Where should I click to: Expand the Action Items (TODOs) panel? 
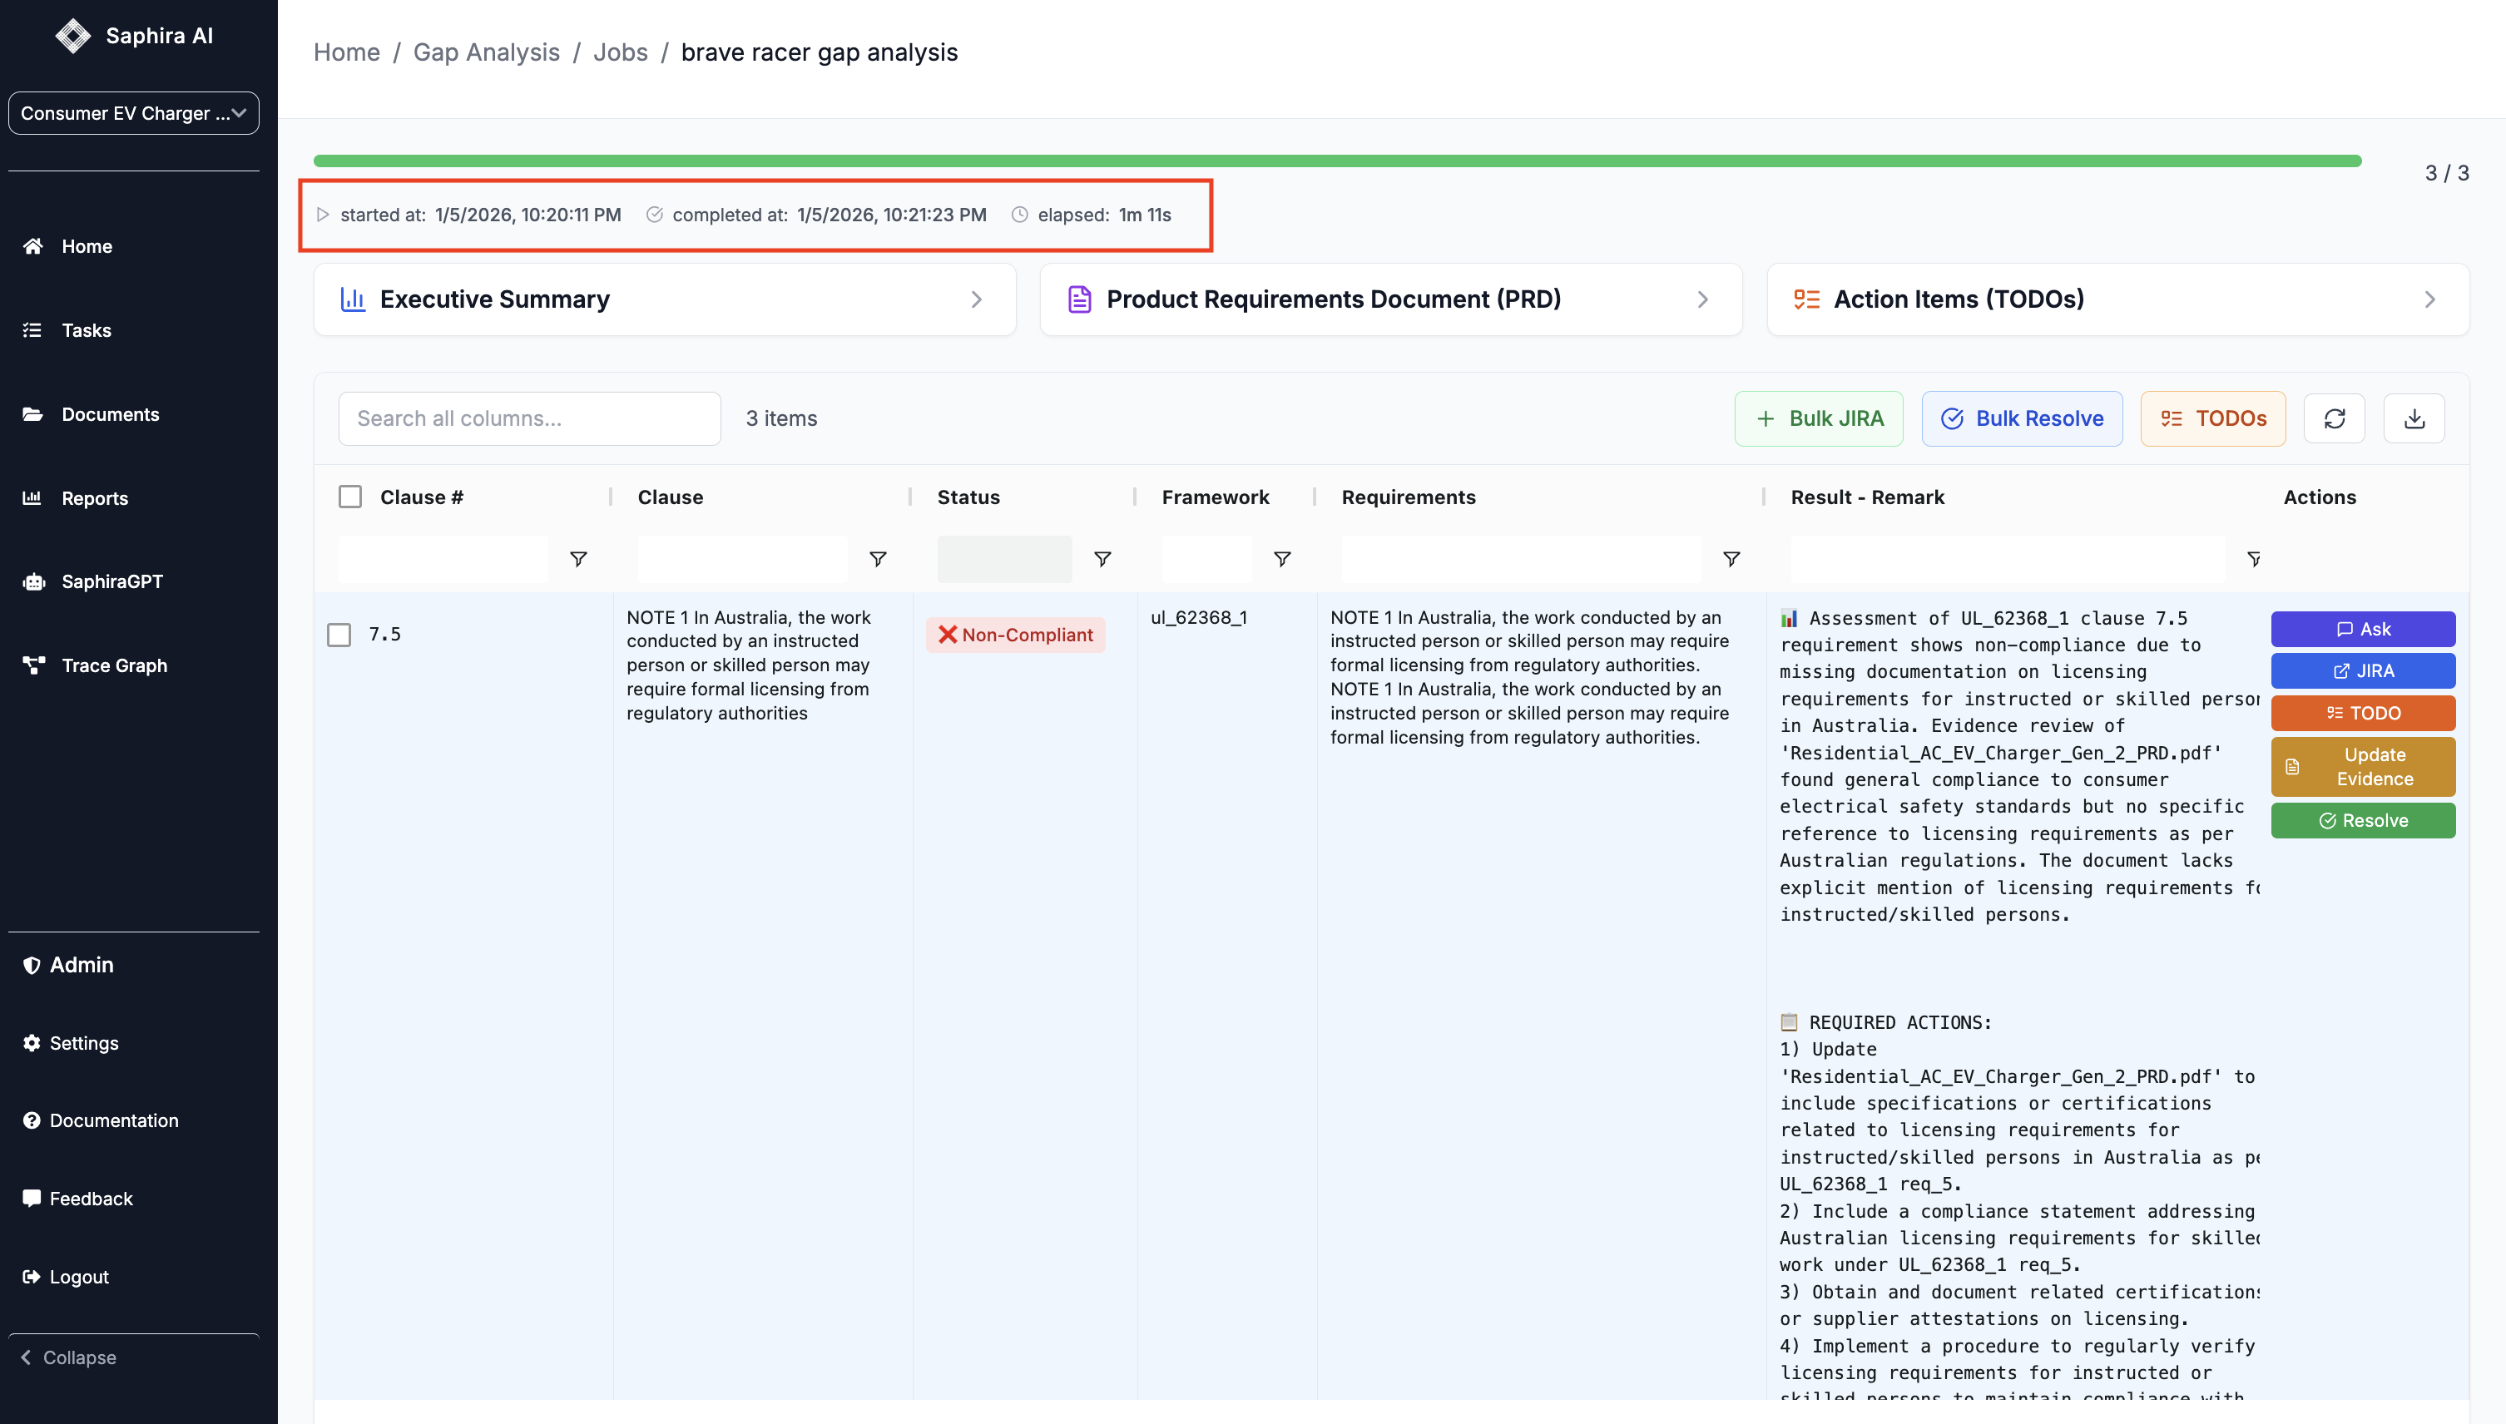coord(2117,299)
